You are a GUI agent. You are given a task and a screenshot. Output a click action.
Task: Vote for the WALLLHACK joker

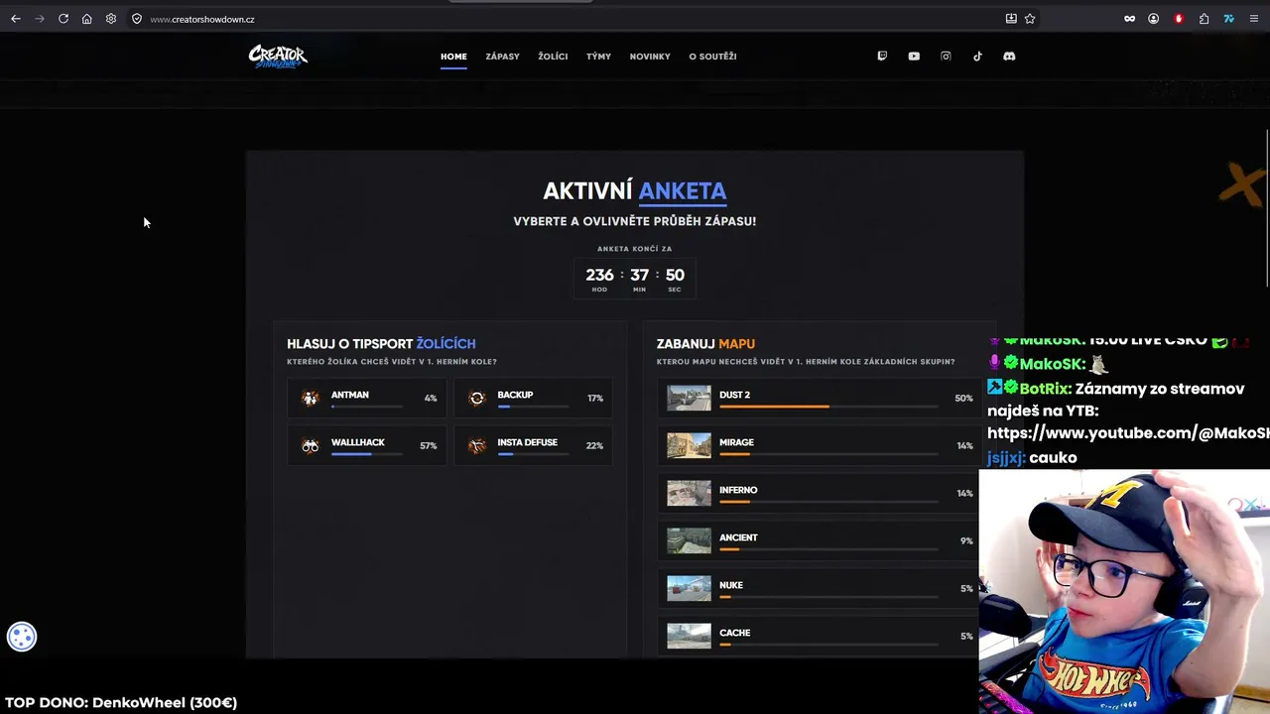[x=367, y=445]
